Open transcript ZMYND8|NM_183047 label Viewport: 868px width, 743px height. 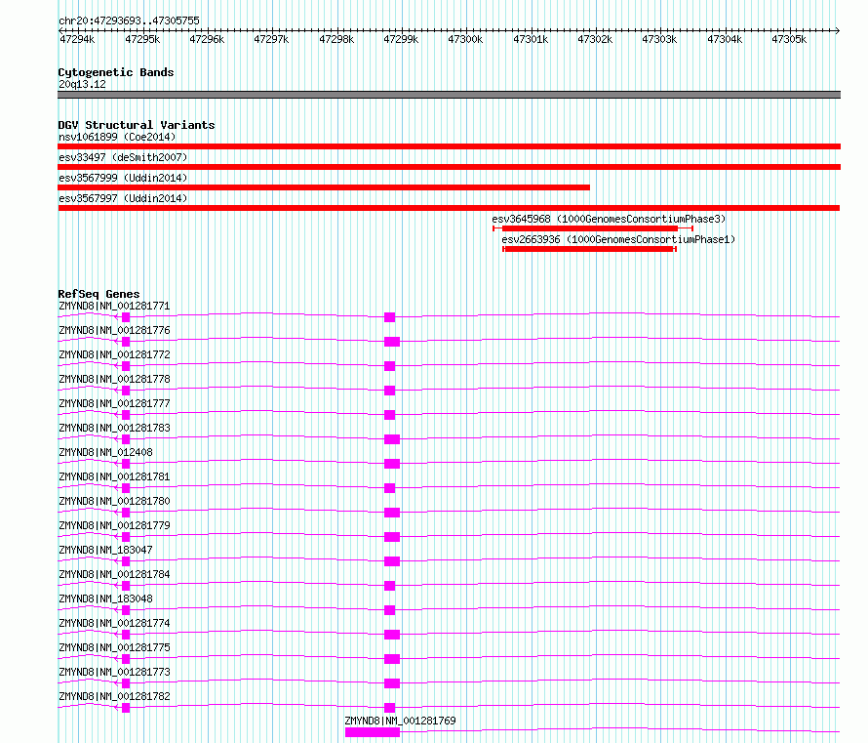[105, 550]
